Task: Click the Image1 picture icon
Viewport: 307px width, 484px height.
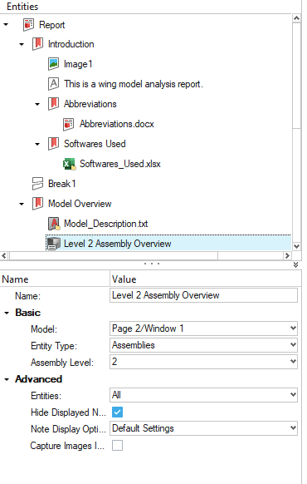Action: pyautogui.click(x=53, y=64)
